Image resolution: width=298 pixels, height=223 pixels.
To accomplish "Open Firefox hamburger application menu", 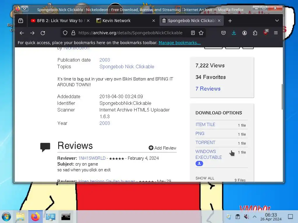I will pos(276,33).
